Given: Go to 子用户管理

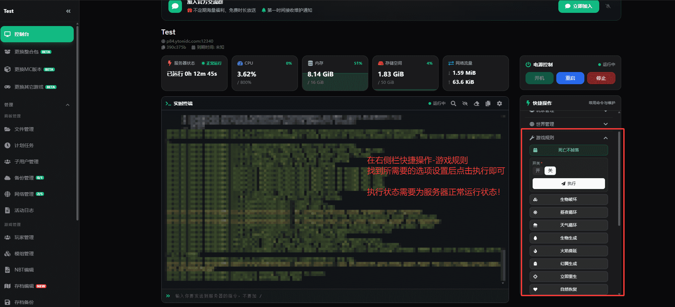Looking at the screenshot, I should click(37, 162).
